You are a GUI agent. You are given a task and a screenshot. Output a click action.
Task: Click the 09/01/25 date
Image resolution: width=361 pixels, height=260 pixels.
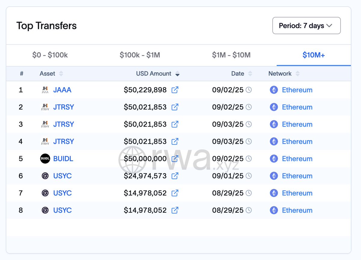coord(228,176)
